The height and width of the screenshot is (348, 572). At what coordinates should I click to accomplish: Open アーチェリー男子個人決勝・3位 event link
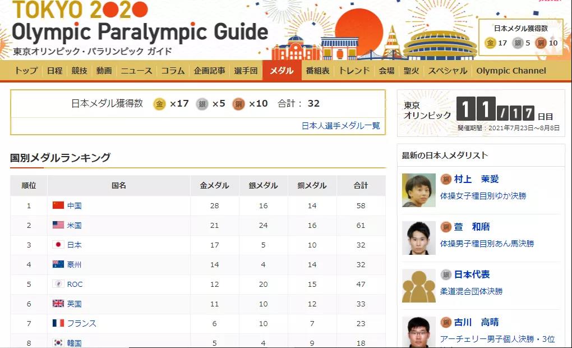click(x=497, y=339)
